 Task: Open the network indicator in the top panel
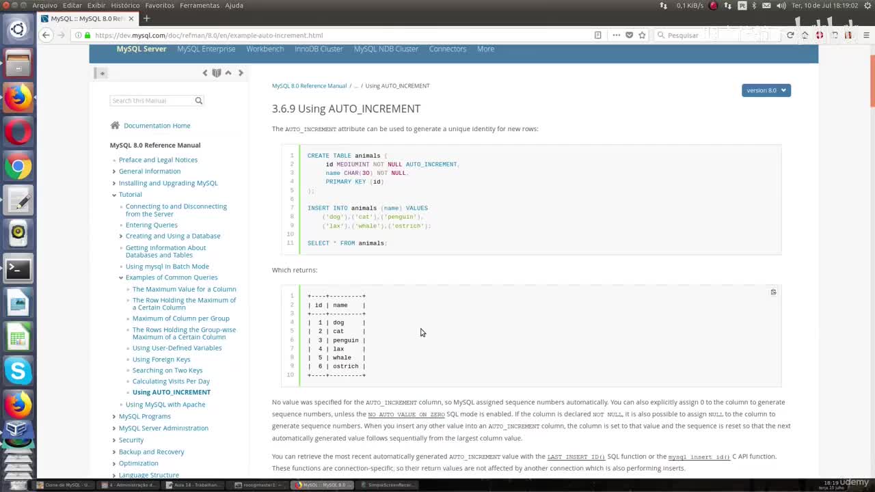point(727,5)
